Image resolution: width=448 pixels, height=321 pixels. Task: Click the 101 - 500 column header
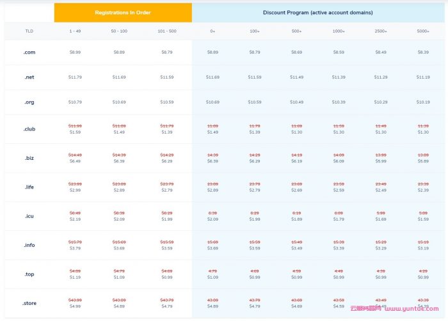coord(166,31)
